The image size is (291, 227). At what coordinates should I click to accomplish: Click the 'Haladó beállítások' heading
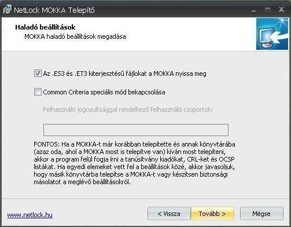click(x=45, y=27)
